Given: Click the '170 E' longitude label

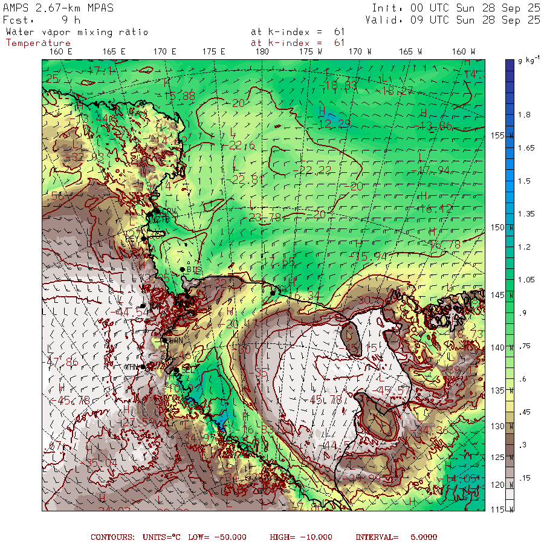Looking at the screenshot, I should 165,52.
